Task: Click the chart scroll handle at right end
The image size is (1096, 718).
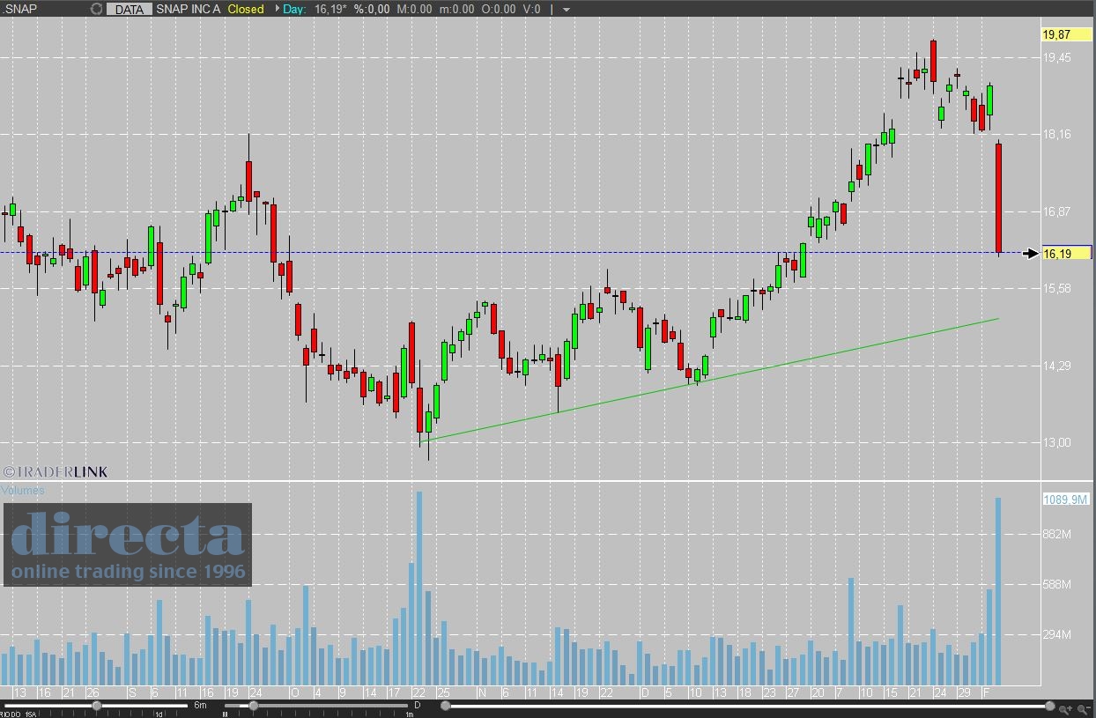Action: tap(1049, 706)
